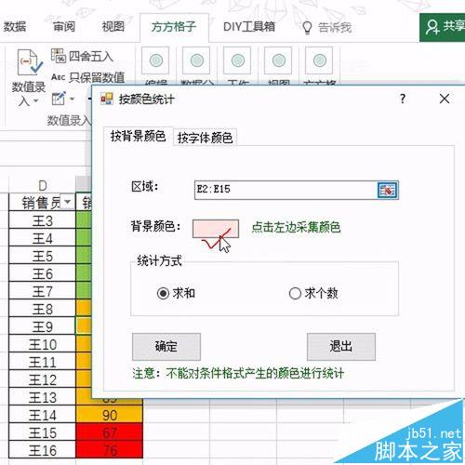The width and height of the screenshot is (465, 465).
Task: Click the 数值录入 icon in the ribbon
Action: [x=29, y=62]
